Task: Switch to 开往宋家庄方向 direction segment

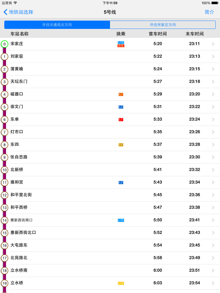Action: click(163, 25)
